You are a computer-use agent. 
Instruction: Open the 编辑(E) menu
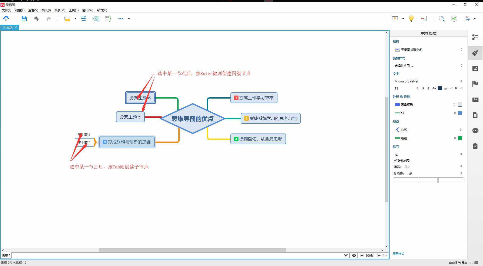click(20, 10)
